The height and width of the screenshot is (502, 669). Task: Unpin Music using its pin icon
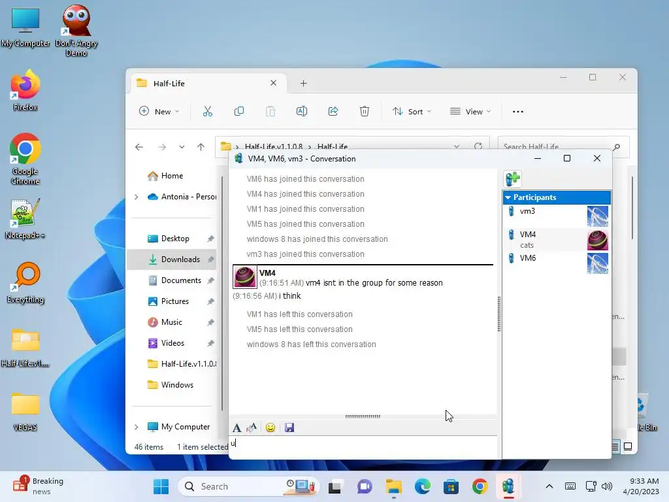210,322
